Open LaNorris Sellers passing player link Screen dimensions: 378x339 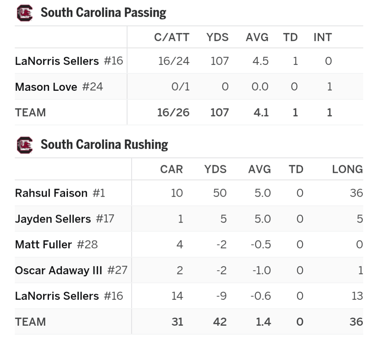[x=57, y=61]
